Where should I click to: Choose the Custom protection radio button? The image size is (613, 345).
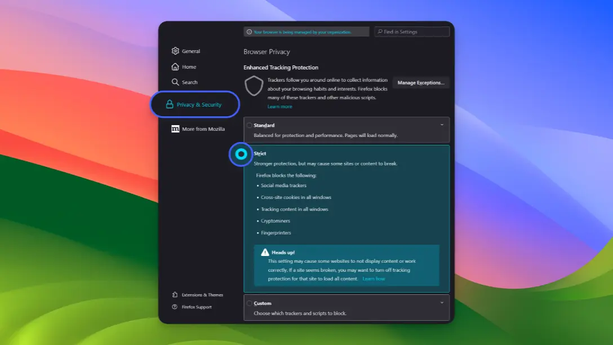(x=250, y=303)
